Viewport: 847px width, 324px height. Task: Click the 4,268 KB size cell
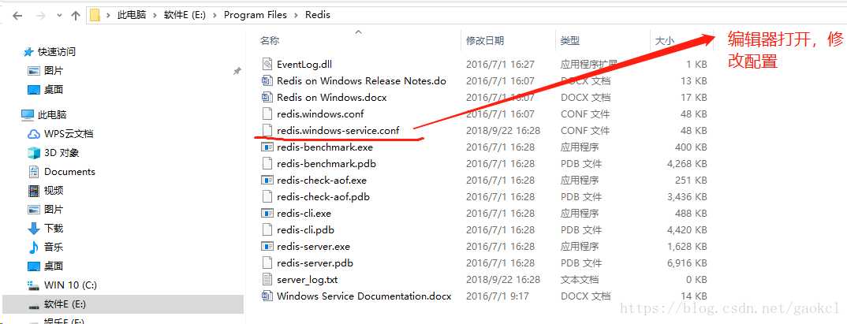(x=687, y=164)
